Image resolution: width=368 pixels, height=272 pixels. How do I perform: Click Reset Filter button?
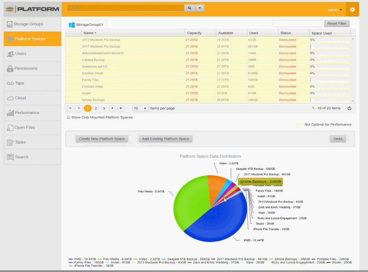point(337,23)
